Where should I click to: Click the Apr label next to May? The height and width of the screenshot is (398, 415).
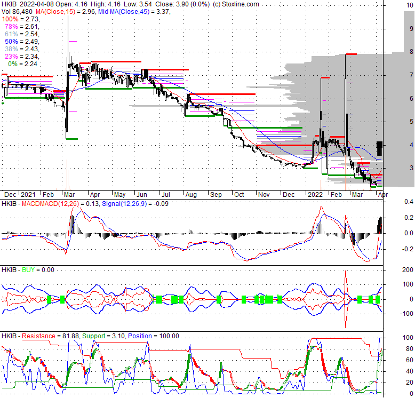coord(95,195)
